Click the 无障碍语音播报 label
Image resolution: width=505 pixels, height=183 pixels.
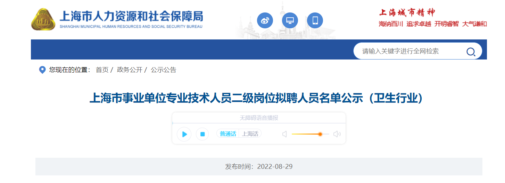pyautogui.click(x=259, y=118)
